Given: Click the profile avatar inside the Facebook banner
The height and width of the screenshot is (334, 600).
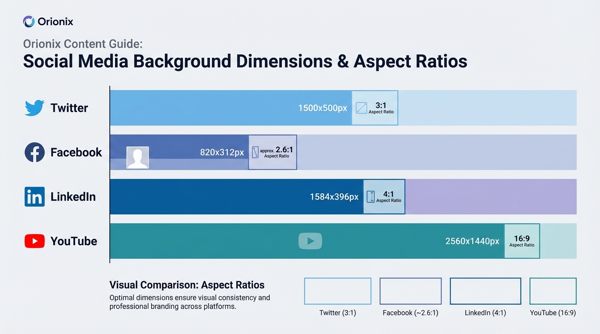Looking at the screenshot, I should click(x=138, y=157).
